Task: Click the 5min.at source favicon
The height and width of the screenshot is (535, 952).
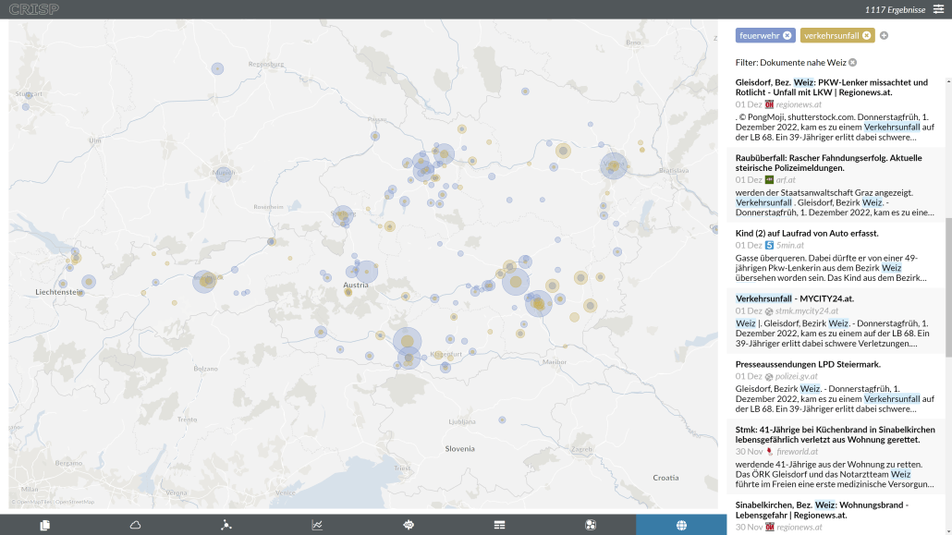Action: click(769, 246)
